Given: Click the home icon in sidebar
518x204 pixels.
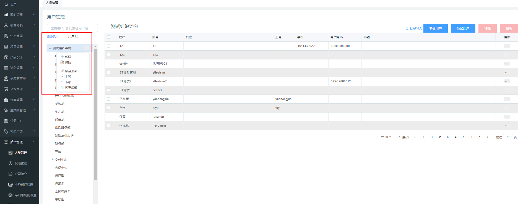Looking at the screenshot, I should (6, 4).
